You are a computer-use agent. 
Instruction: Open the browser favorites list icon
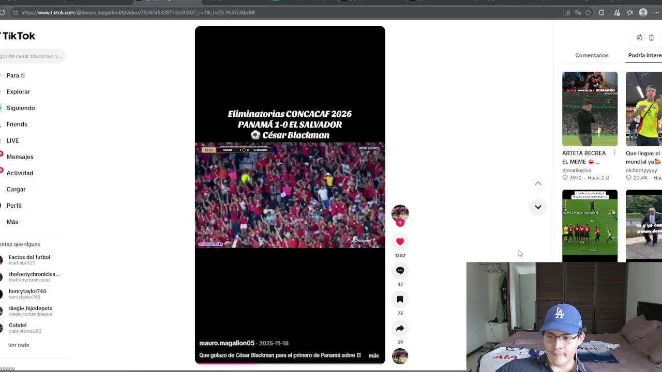click(630, 12)
